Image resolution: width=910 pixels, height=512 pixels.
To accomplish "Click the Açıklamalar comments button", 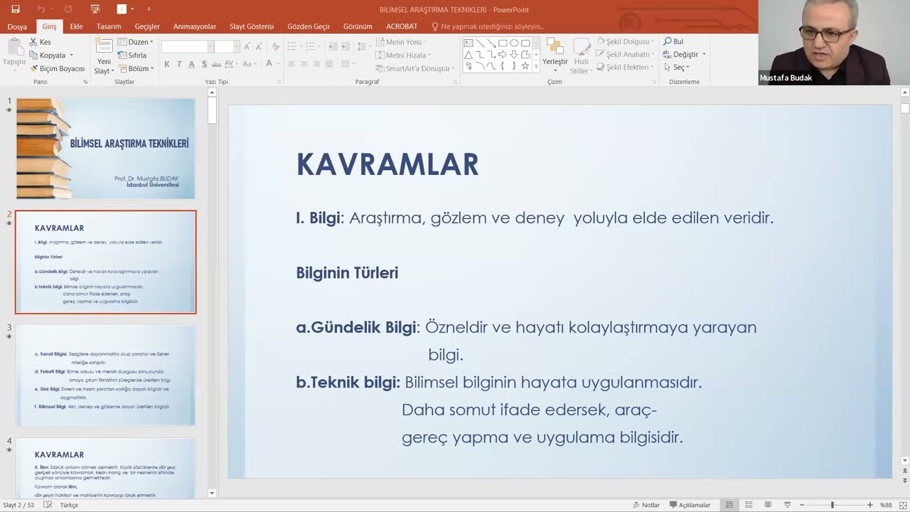I will pyautogui.click(x=690, y=505).
